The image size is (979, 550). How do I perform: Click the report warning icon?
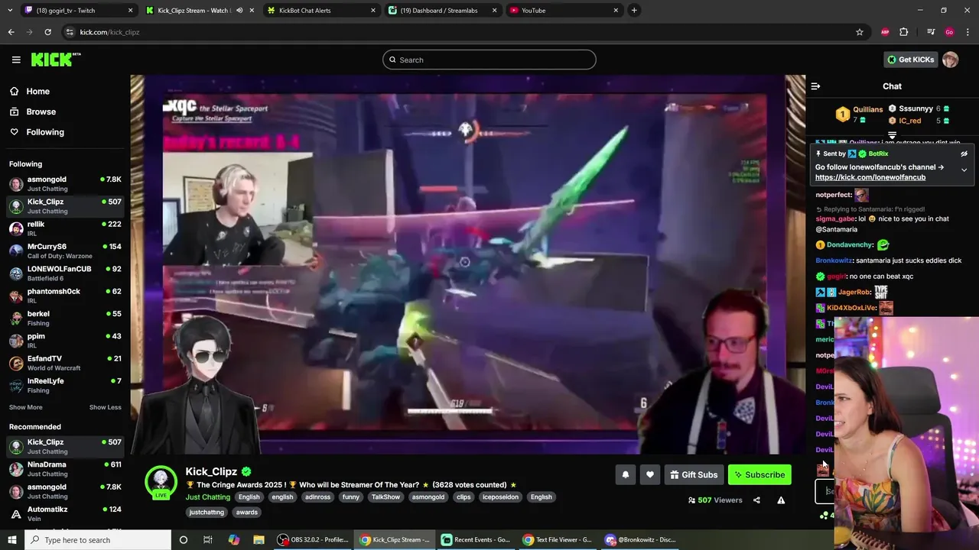point(781,500)
